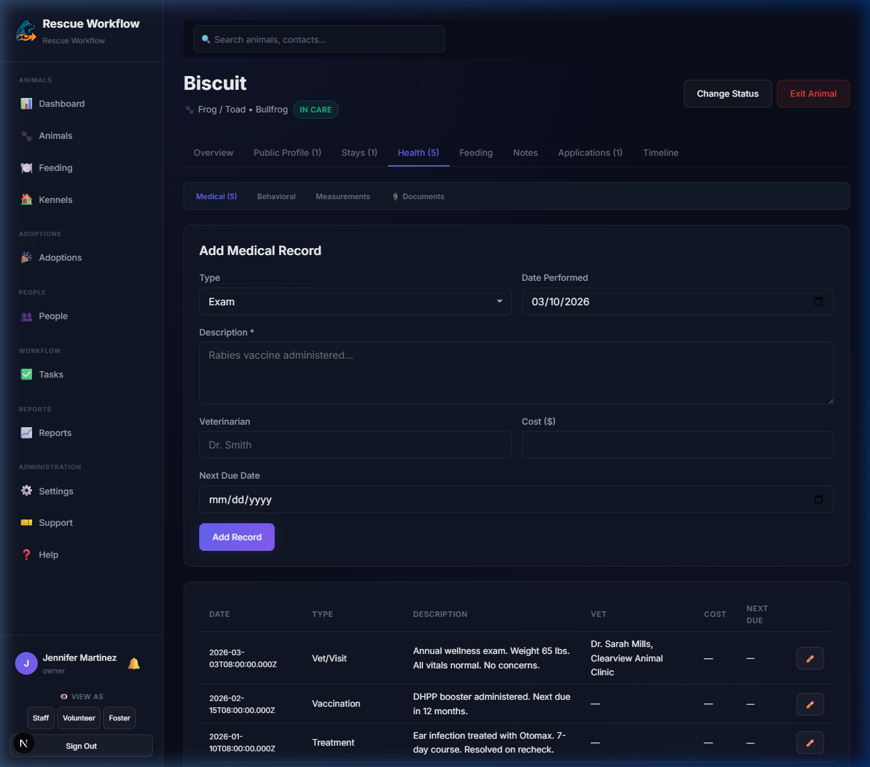Screen dimensions: 870x767
Task: Focus the Search animals, contacts field
Action: point(319,40)
